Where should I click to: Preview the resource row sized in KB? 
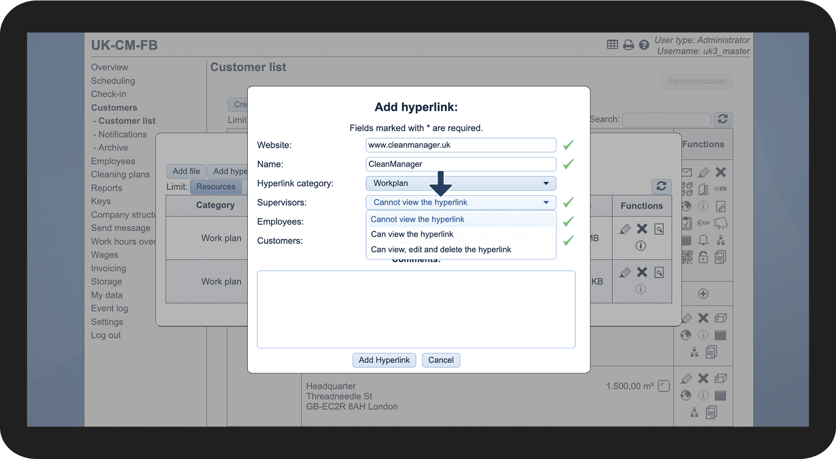pyautogui.click(x=659, y=273)
